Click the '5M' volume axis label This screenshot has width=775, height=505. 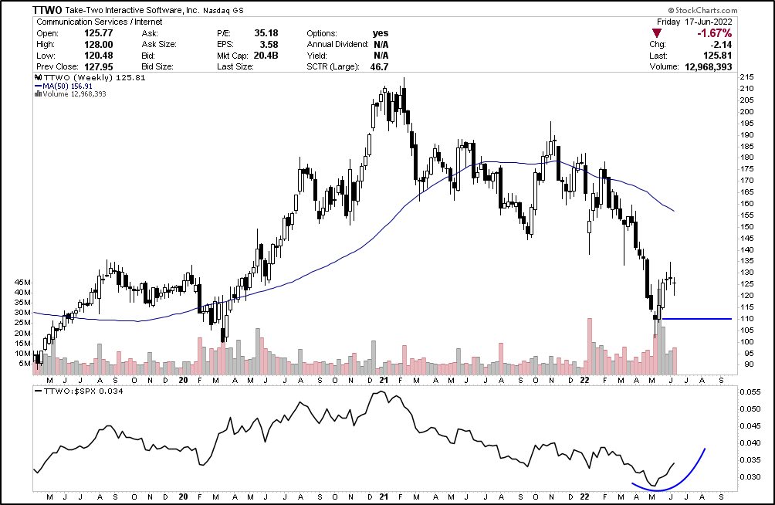(25, 364)
